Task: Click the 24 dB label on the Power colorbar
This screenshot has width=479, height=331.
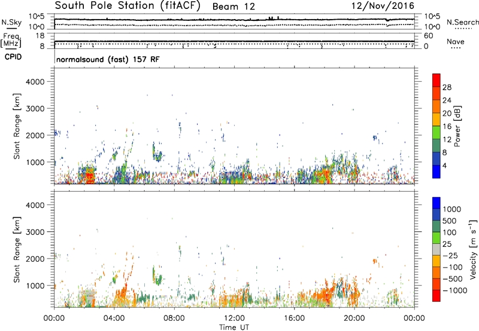Action: pos(447,100)
